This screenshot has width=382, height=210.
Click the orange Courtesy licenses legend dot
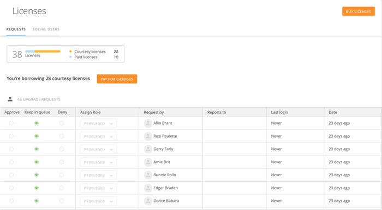click(70, 52)
